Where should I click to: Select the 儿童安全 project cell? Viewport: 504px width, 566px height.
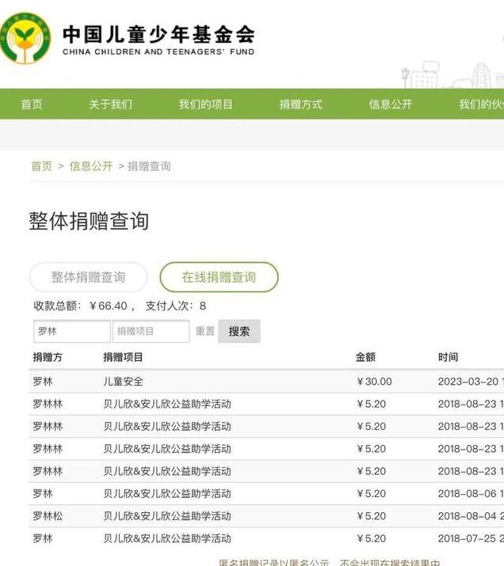123,382
